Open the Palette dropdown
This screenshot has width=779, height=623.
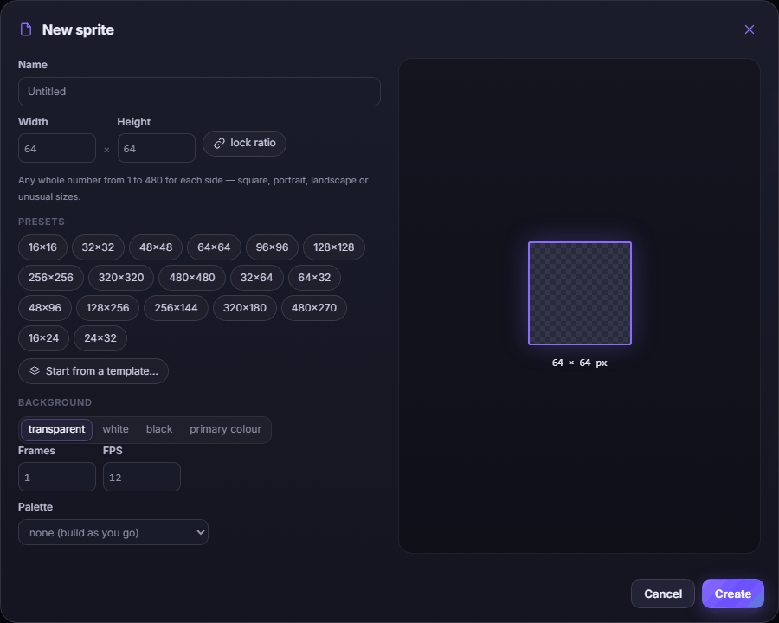(113, 533)
